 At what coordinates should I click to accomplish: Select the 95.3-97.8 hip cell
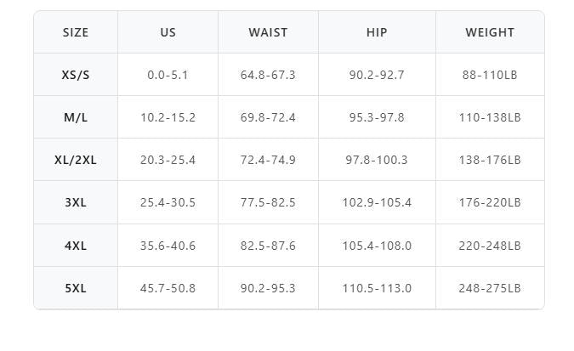click(x=377, y=117)
